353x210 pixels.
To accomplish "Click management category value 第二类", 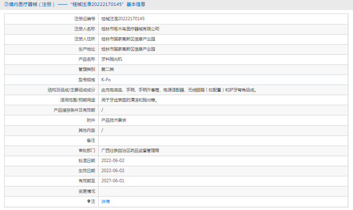I will coord(107,69).
